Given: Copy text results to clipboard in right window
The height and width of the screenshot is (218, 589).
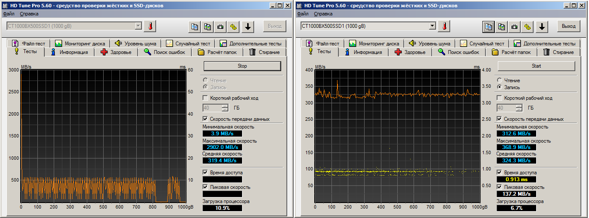Looking at the screenshot, I should pyautogui.click(x=488, y=27).
